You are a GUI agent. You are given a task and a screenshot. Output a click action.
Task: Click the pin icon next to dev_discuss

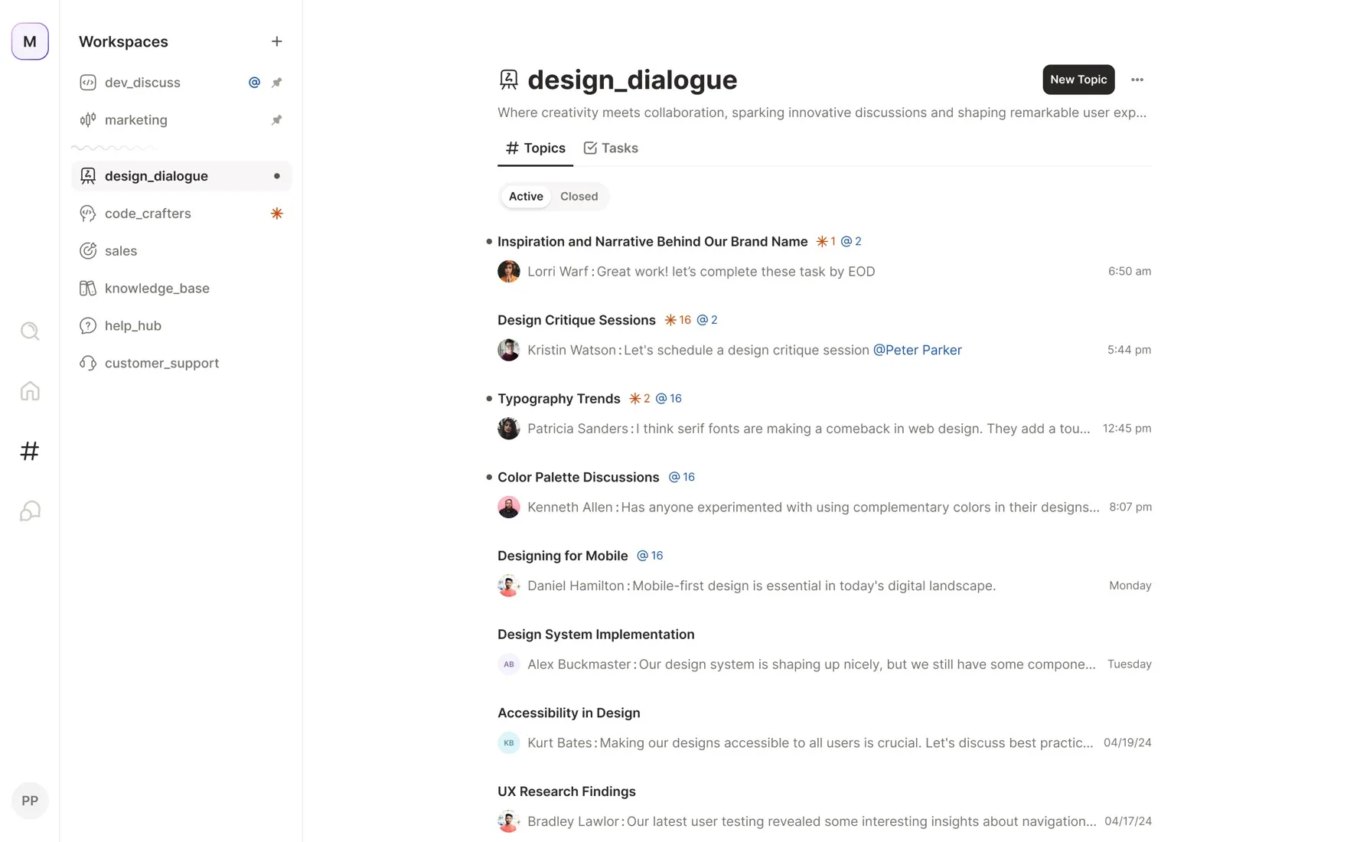277,83
